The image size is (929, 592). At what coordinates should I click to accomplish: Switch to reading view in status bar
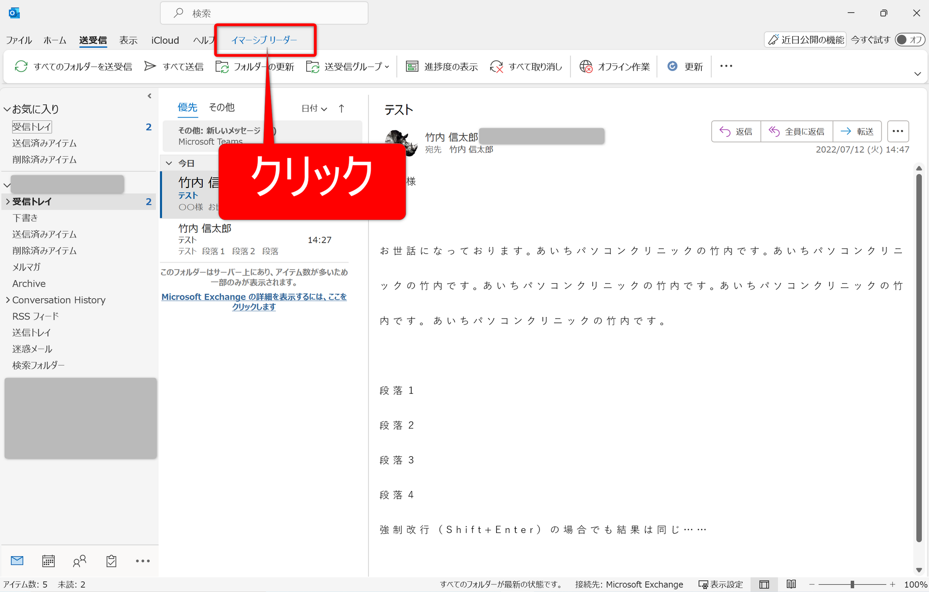(x=791, y=584)
